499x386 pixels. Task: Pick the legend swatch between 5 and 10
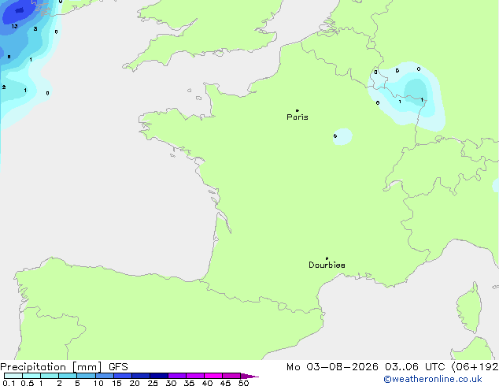[x=87, y=376]
